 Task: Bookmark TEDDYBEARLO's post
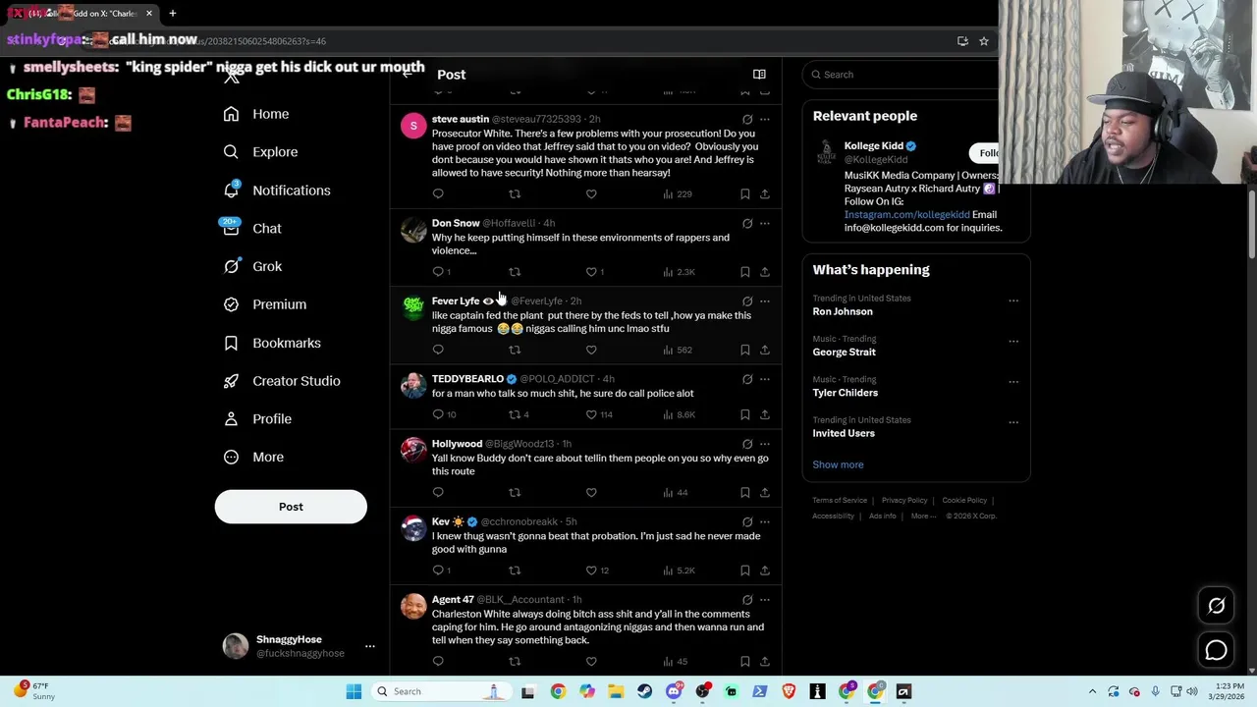click(745, 414)
